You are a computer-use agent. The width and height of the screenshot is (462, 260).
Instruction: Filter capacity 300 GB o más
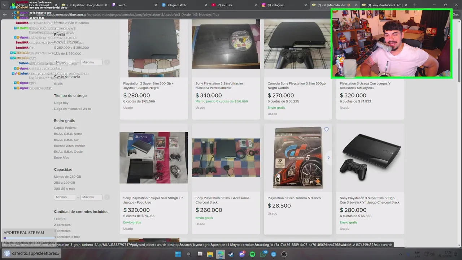(65, 188)
